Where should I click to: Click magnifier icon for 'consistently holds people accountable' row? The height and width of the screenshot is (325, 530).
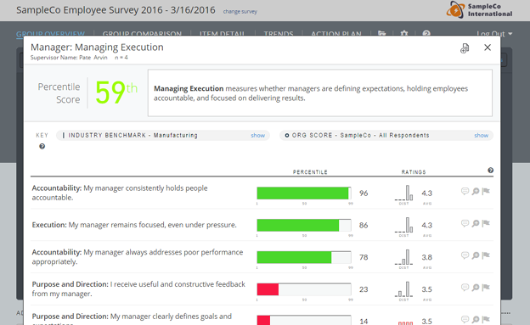[x=476, y=191]
